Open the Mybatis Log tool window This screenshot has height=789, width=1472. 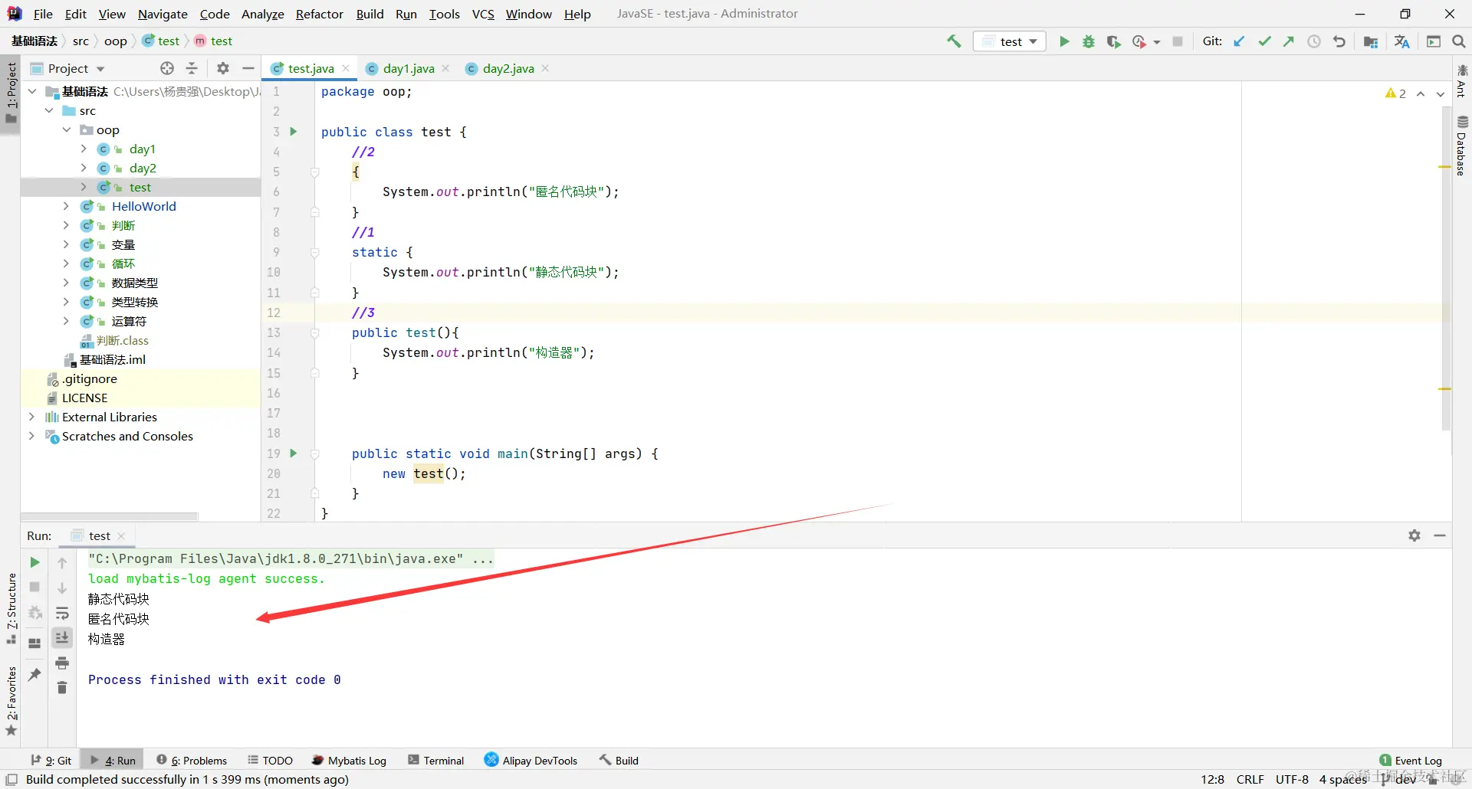(x=349, y=760)
